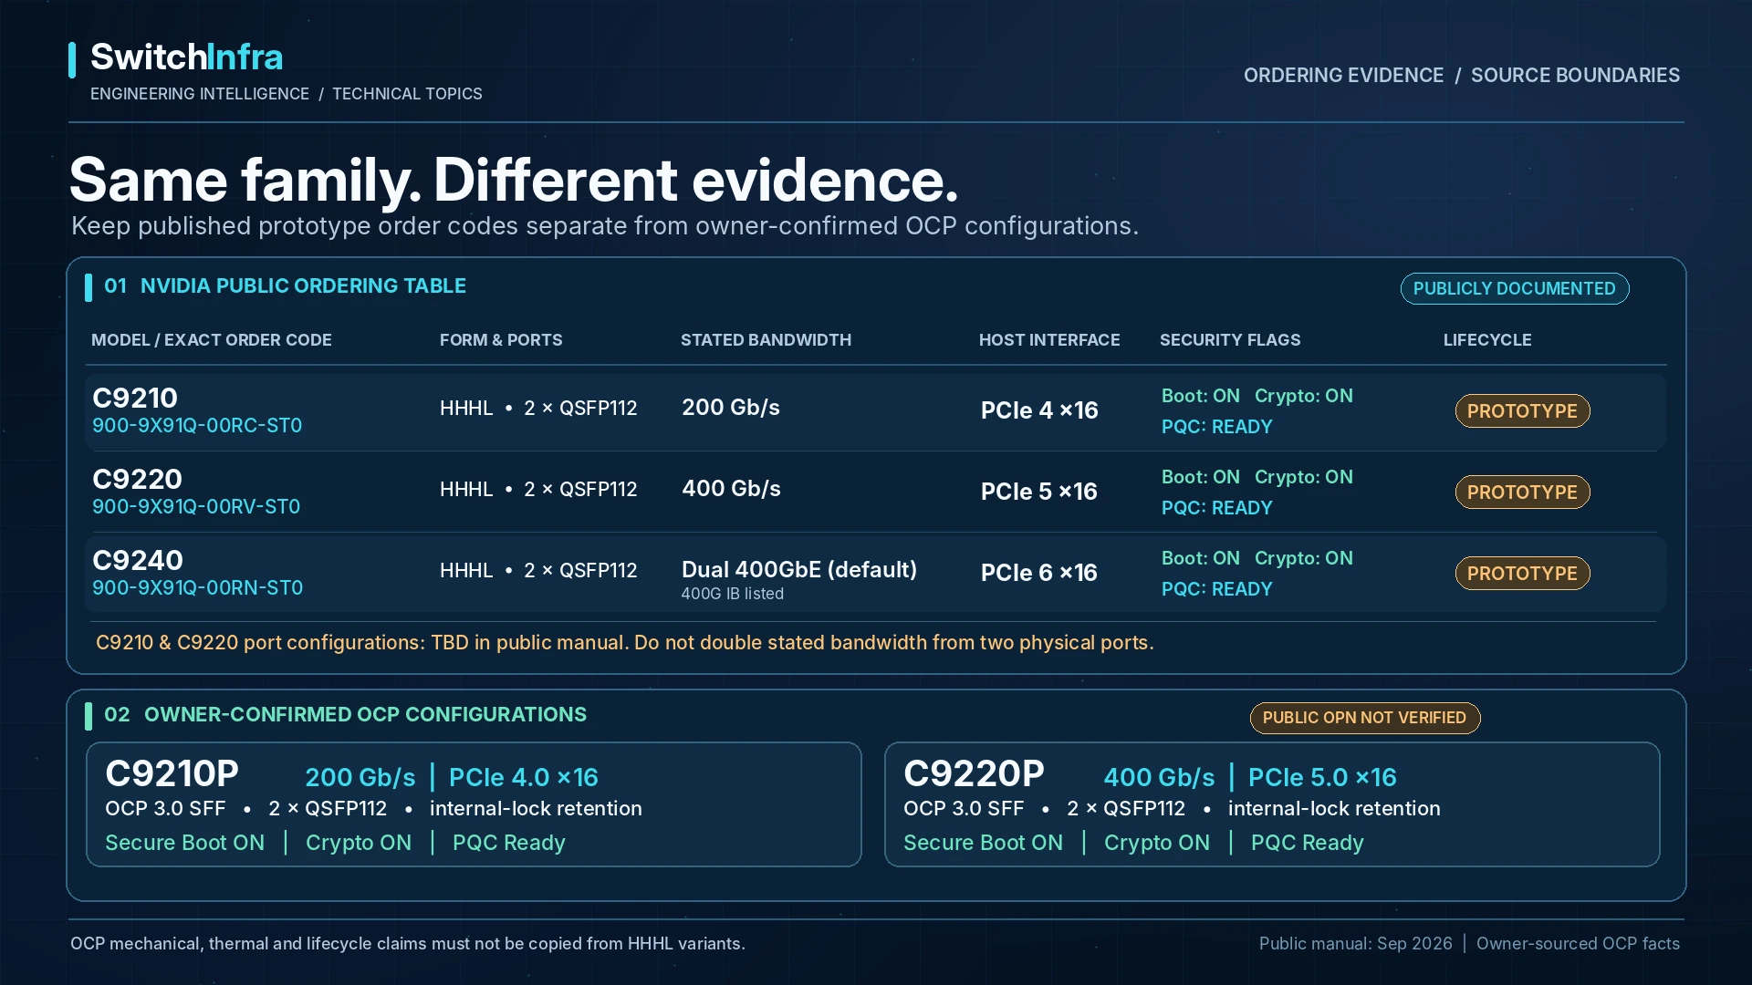
Task: Click the 200 Gb/s bandwidth cell
Action: [731, 407]
